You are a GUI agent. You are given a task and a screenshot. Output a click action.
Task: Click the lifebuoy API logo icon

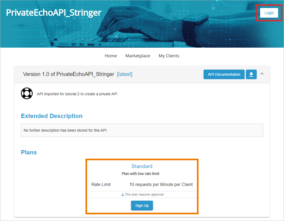(x=27, y=93)
